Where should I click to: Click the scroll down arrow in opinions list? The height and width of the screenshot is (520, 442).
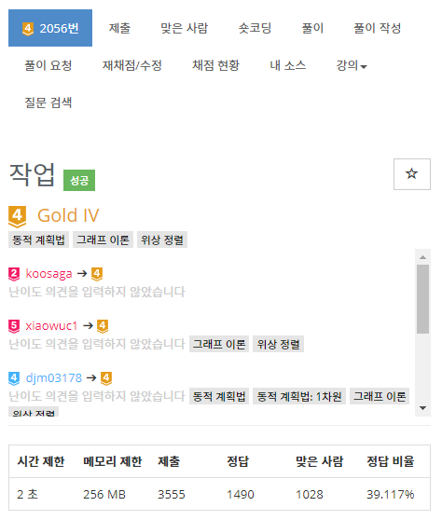(x=422, y=408)
